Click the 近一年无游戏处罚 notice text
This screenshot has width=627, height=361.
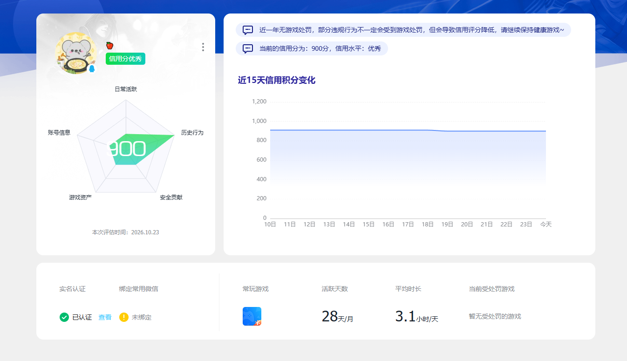tap(412, 30)
